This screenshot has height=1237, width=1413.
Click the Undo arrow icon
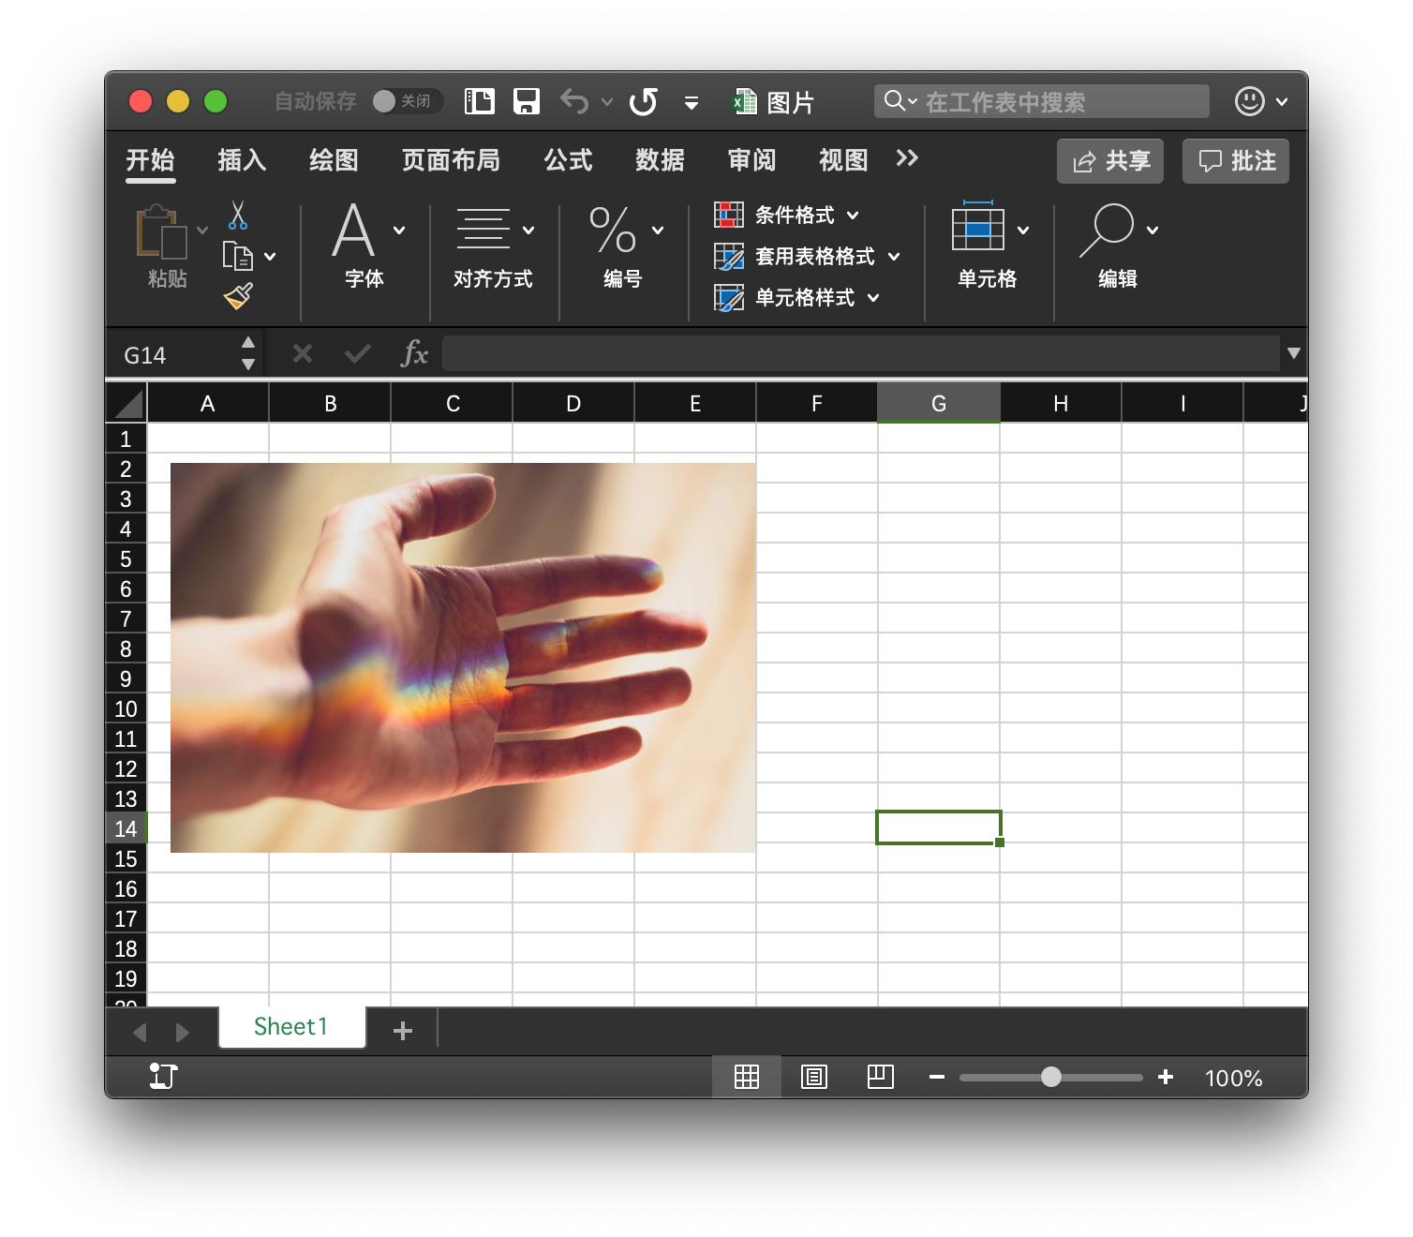tap(574, 101)
